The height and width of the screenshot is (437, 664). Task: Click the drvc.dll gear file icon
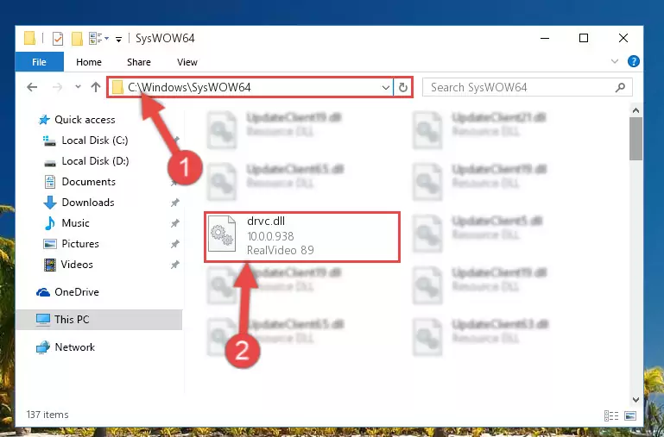(222, 234)
